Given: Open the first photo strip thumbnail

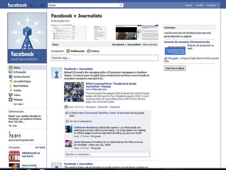Looking at the screenshot, I should point(62,32).
